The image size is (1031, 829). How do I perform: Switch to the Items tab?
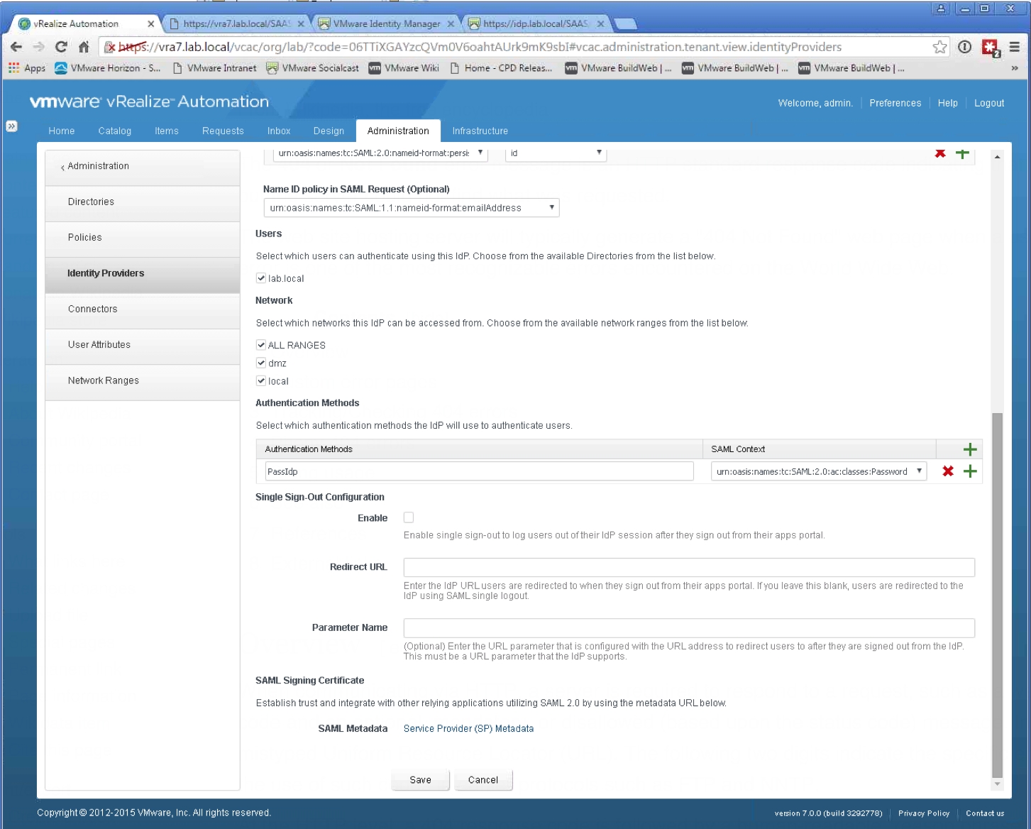point(167,131)
